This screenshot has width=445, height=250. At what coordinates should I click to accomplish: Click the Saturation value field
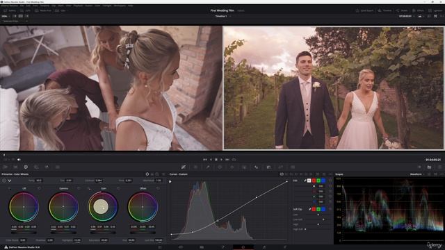point(104,240)
